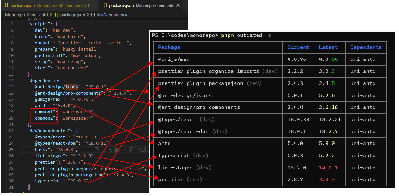Click the Package column header in terminal table

click(x=169, y=47)
